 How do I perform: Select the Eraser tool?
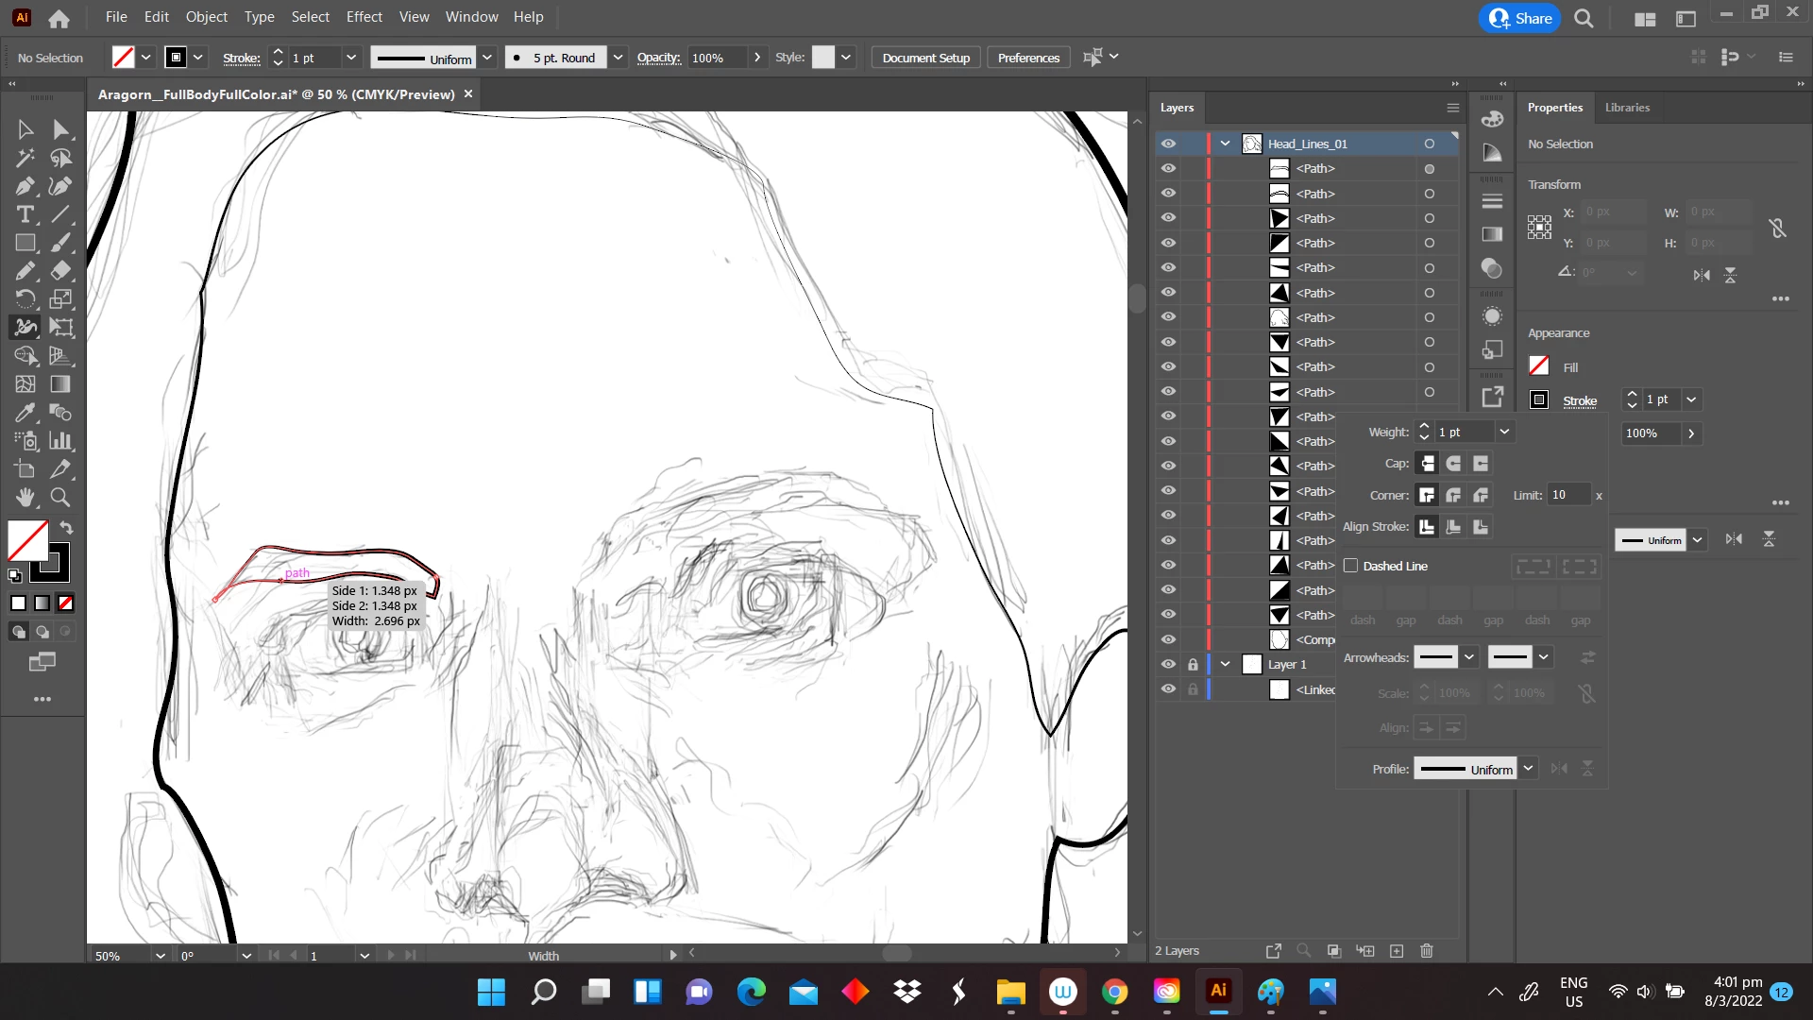(60, 271)
